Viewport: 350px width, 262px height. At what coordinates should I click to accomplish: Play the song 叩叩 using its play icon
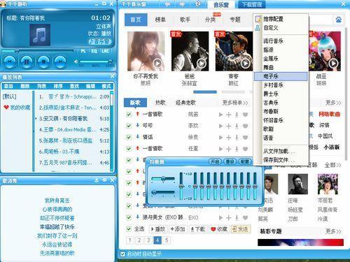[x=220, y=126]
